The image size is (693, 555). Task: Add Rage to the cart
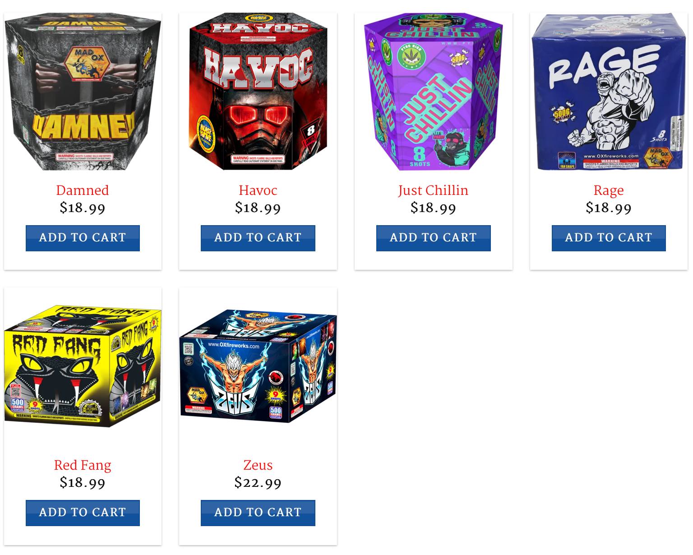coord(609,238)
